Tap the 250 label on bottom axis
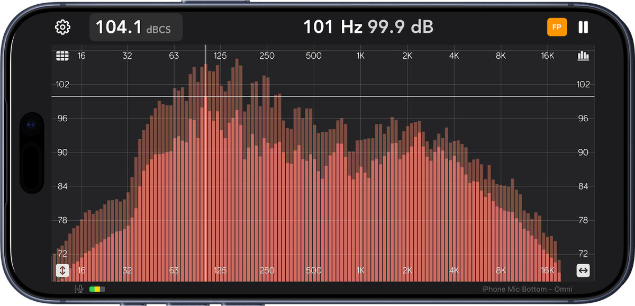 point(267,271)
